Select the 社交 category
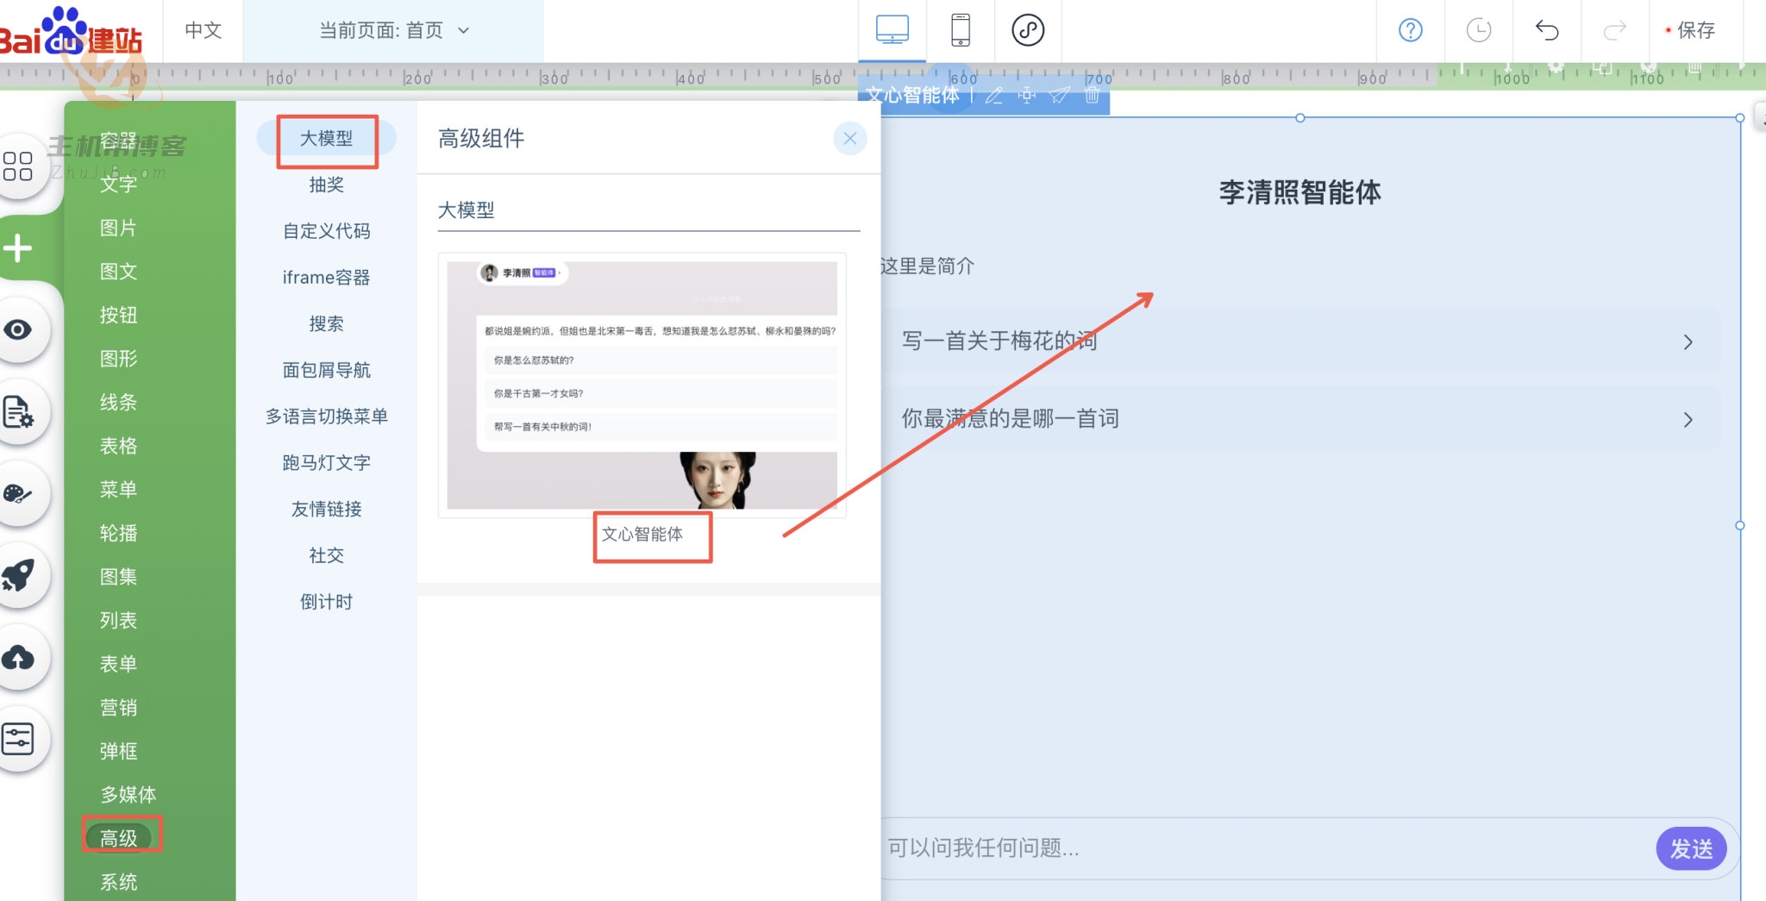 (326, 555)
